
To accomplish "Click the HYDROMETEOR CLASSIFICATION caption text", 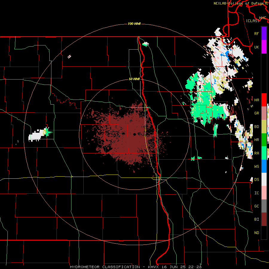I will pyautogui.click(x=105, y=267).
